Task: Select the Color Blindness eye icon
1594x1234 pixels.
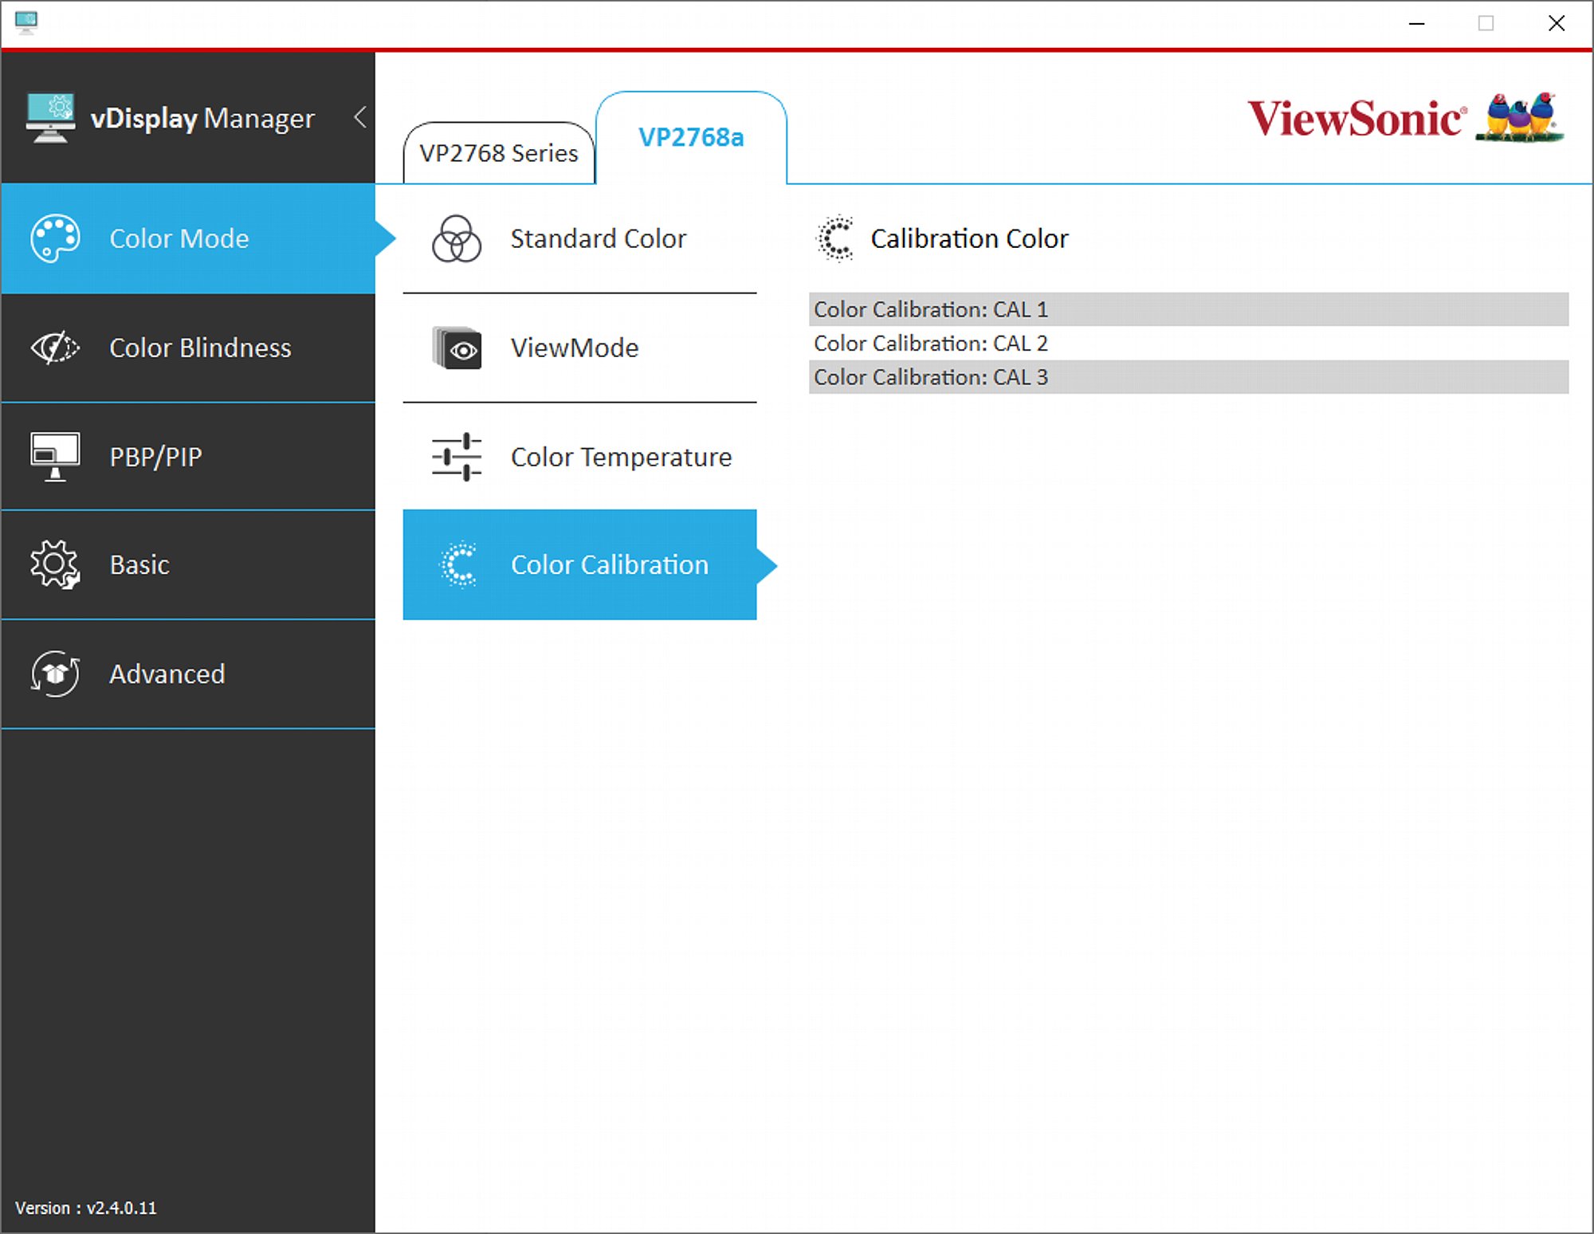Action: coord(55,348)
